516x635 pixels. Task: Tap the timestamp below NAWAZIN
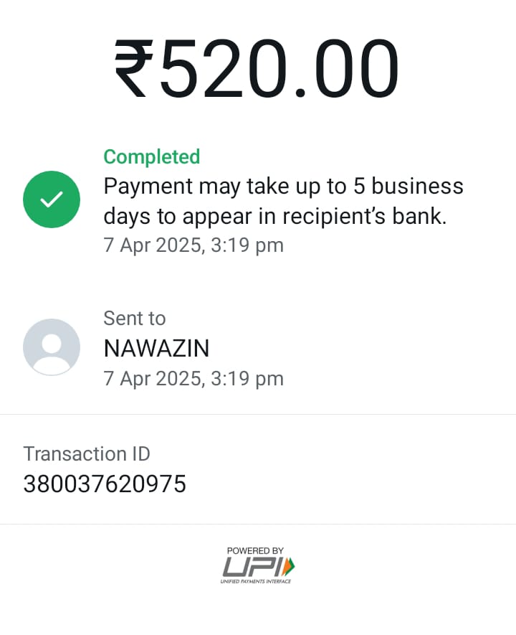coord(193,378)
